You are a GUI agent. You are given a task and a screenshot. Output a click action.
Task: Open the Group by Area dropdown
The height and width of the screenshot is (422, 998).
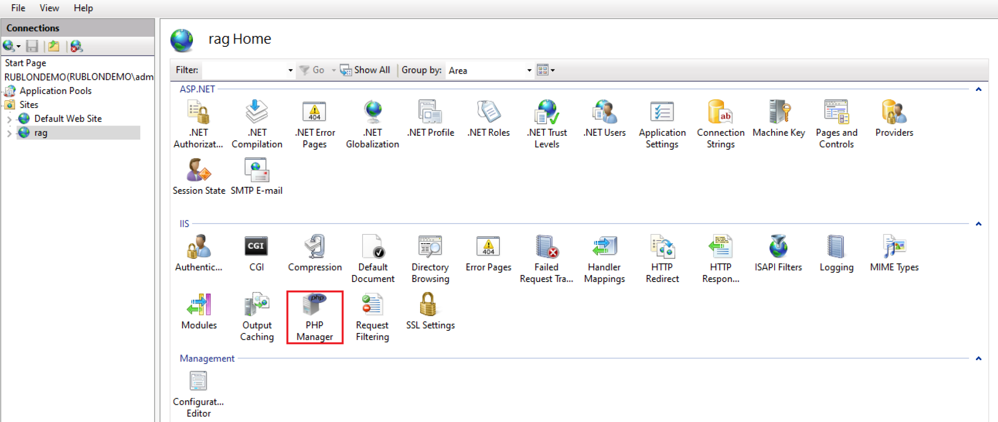click(x=529, y=71)
